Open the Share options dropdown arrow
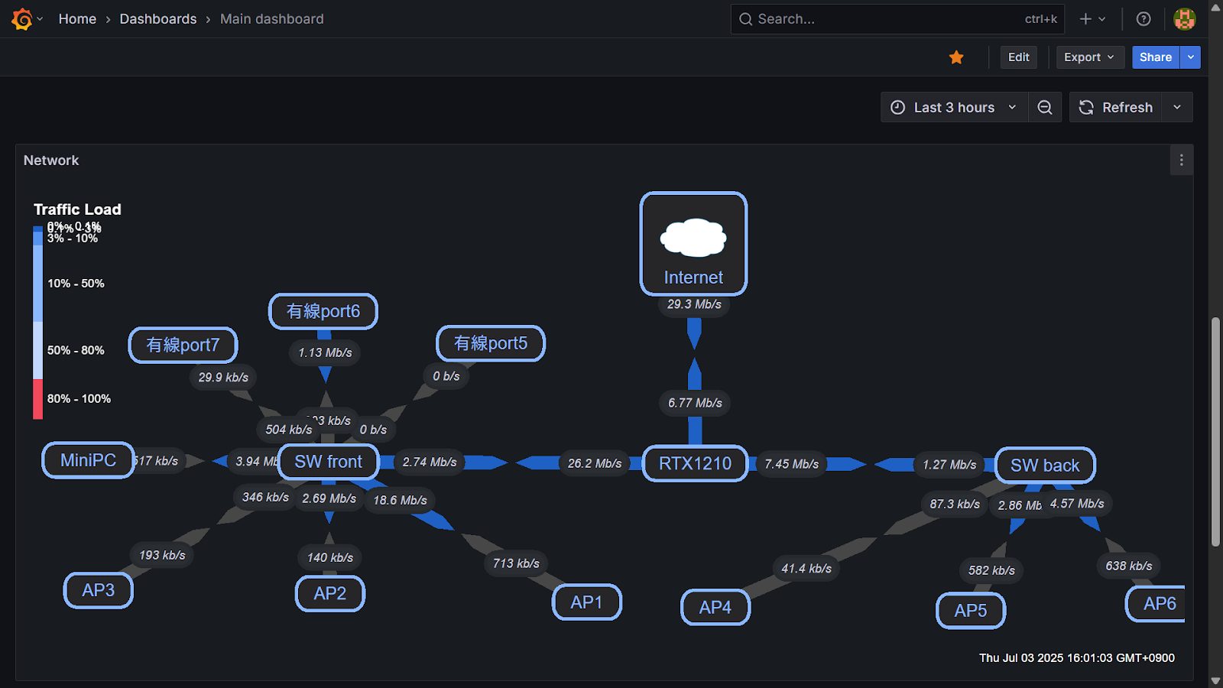The width and height of the screenshot is (1223, 688). (x=1190, y=57)
